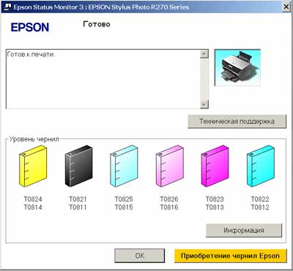Viewport: 293px width, 271px height.
Task: Click the printer image thumbnail
Action: (x=237, y=67)
